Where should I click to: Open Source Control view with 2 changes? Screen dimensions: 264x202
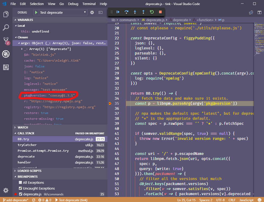pyautogui.click(x=6, y=41)
